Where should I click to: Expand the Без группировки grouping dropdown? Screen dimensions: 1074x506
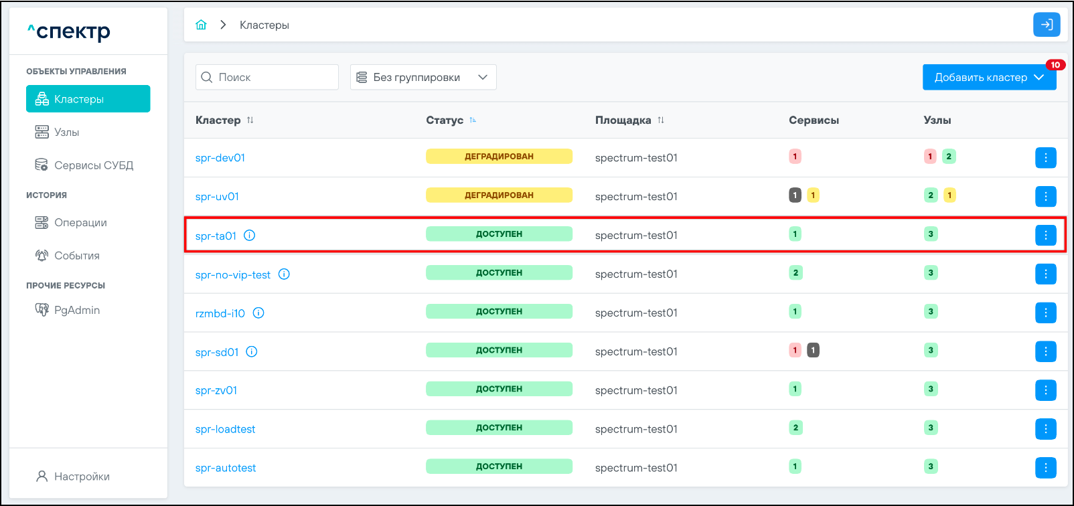(x=423, y=78)
